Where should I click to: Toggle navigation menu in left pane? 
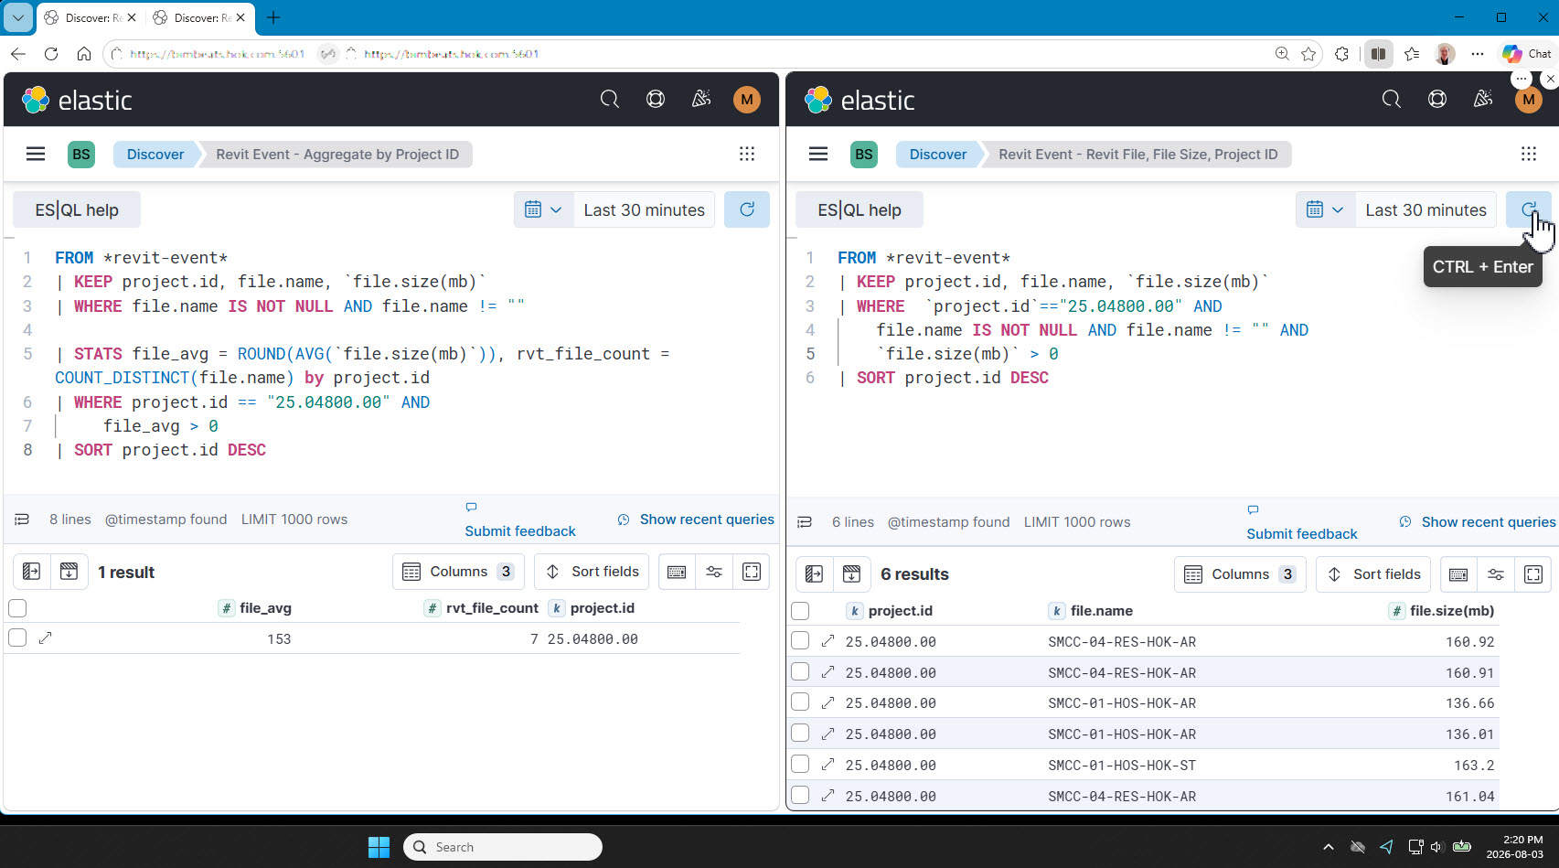point(36,154)
